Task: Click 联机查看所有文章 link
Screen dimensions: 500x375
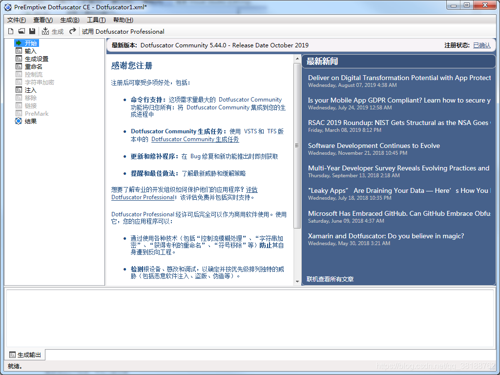Action: coord(330,279)
